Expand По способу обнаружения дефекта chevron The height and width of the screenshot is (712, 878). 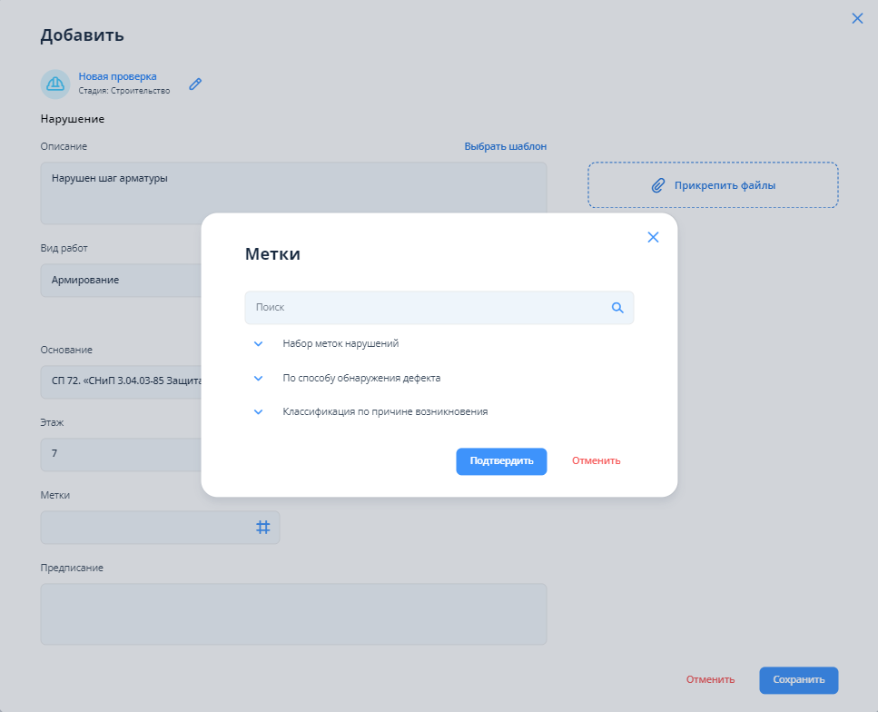click(x=259, y=378)
